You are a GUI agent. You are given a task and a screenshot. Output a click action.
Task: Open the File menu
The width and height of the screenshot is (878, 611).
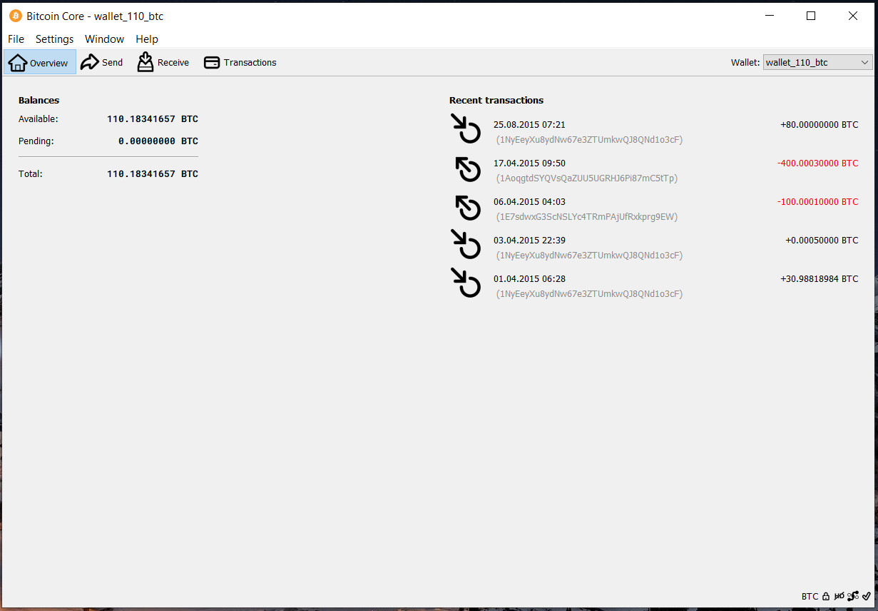16,39
